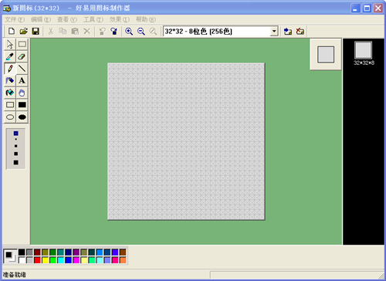Zoom in with the plus magnifier
The height and width of the screenshot is (281, 386).
129,32
